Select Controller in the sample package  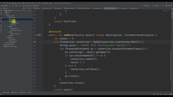pos(12,39)
